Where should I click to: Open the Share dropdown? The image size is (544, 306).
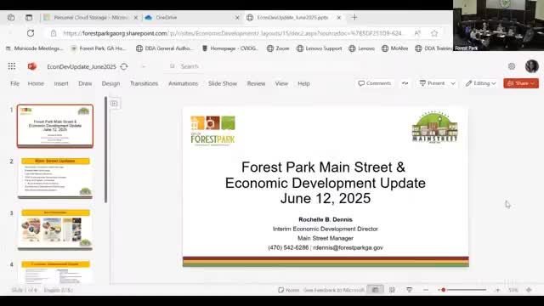click(521, 83)
